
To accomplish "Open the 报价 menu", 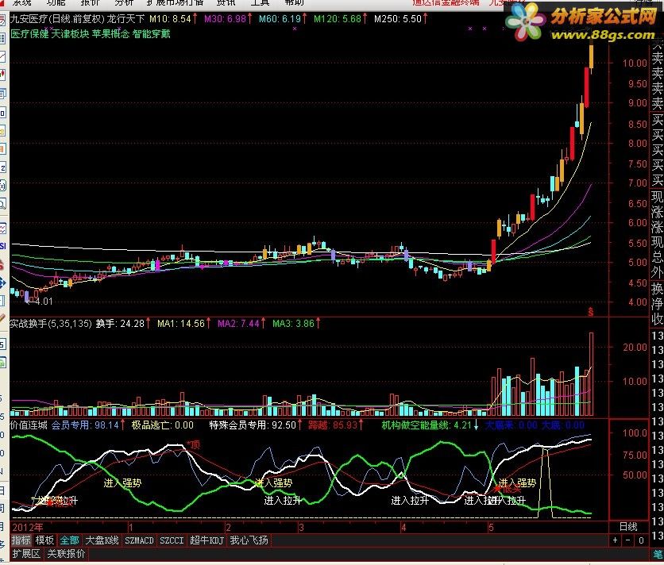I will 90,2.
